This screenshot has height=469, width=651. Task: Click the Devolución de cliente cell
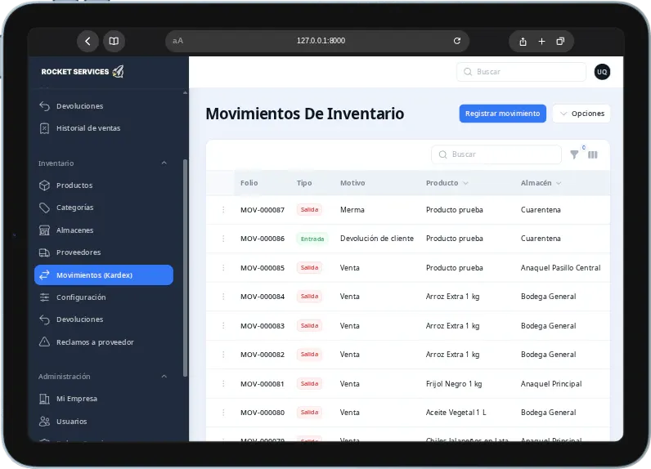pos(377,239)
